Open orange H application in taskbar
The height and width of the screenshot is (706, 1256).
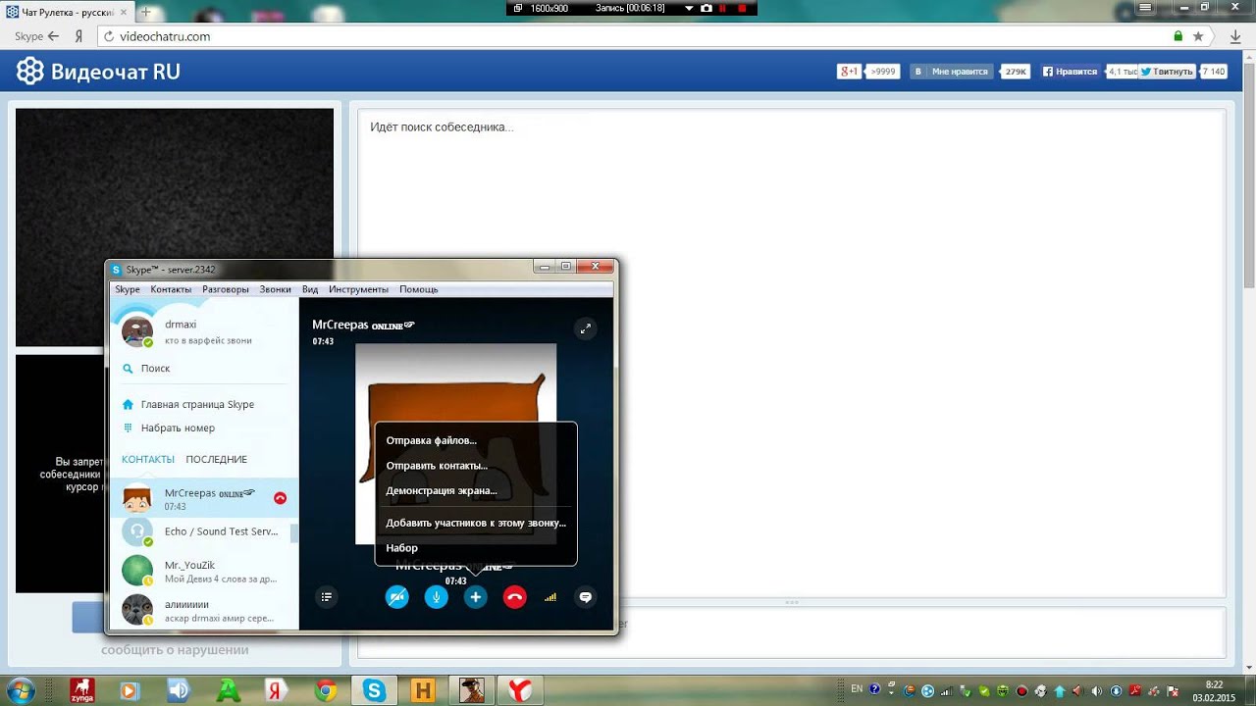point(423,690)
